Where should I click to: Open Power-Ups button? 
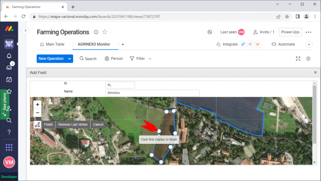click(x=290, y=32)
